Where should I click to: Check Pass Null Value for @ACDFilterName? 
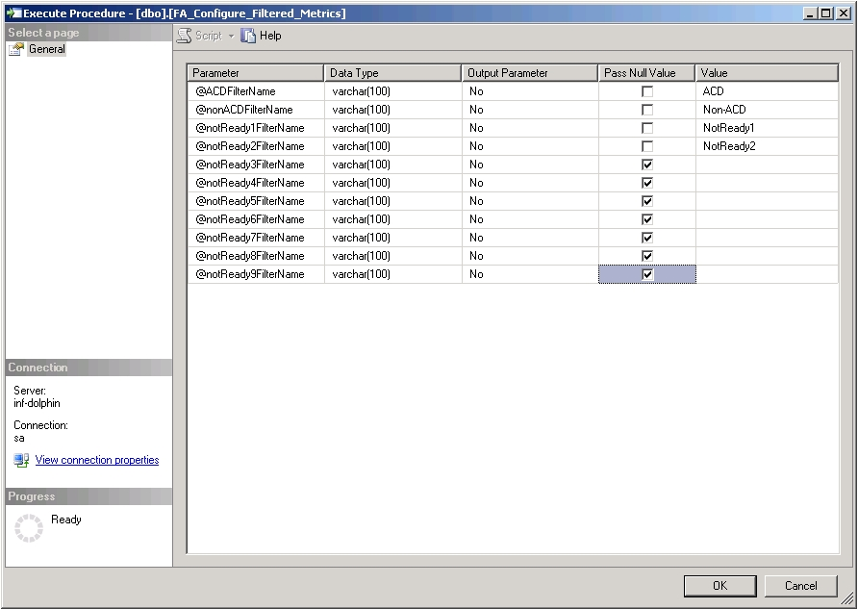[x=647, y=91]
